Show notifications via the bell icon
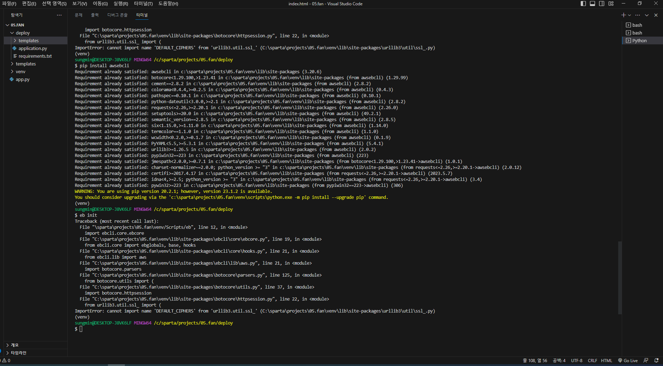The height and width of the screenshot is (366, 663). (656, 360)
